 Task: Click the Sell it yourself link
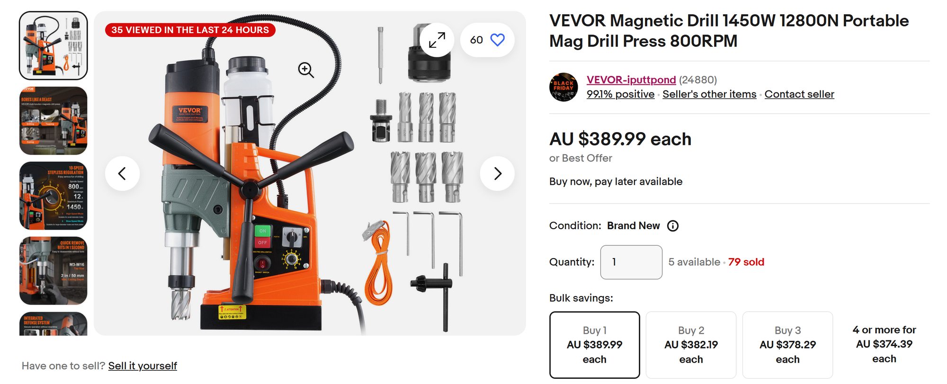click(143, 366)
